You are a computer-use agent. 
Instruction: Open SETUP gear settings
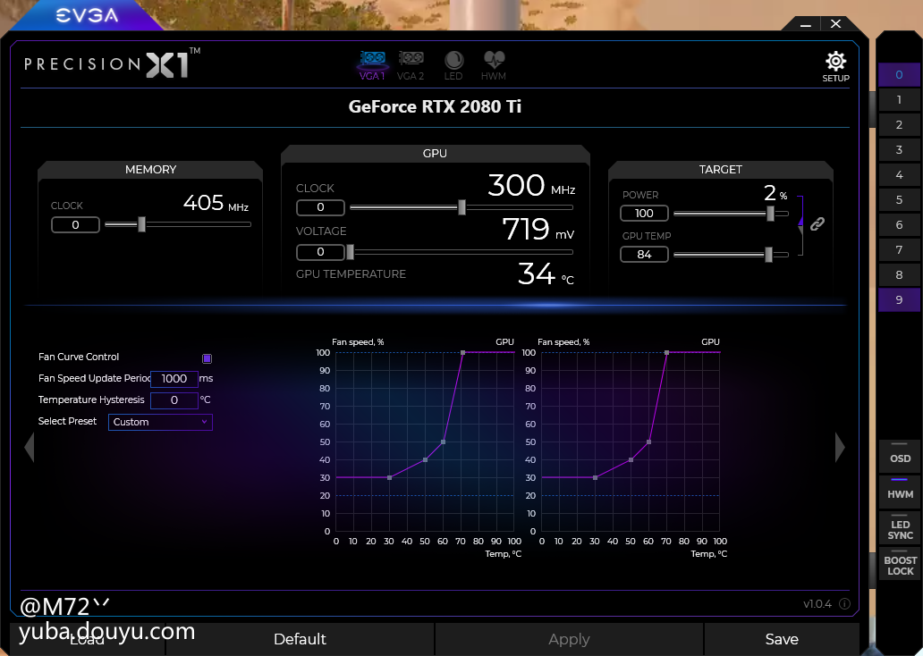(835, 66)
